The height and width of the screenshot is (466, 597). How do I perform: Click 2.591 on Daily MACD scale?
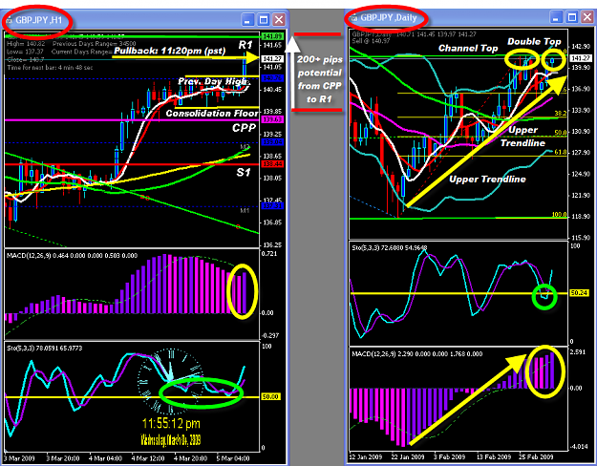[578, 351]
